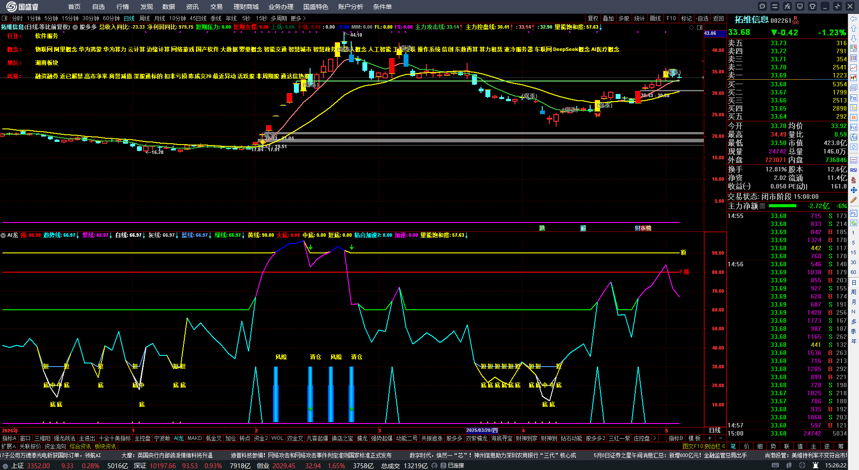Open the 模板 template menu
Image resolution: width=859 pixels, height=470 pixels.
point(694,438)
